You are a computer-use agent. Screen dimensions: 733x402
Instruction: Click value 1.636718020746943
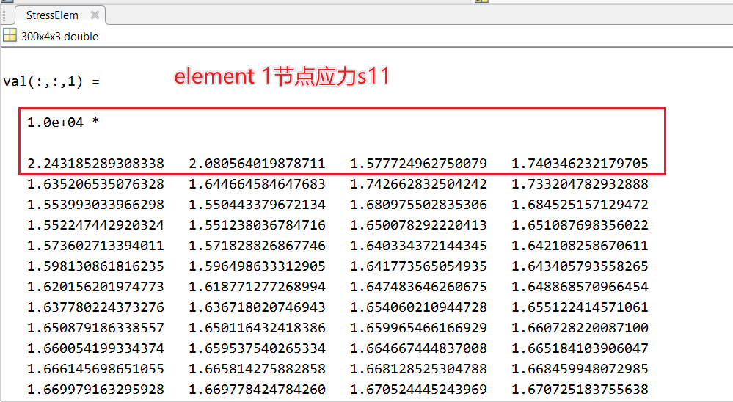click(257, 307)
